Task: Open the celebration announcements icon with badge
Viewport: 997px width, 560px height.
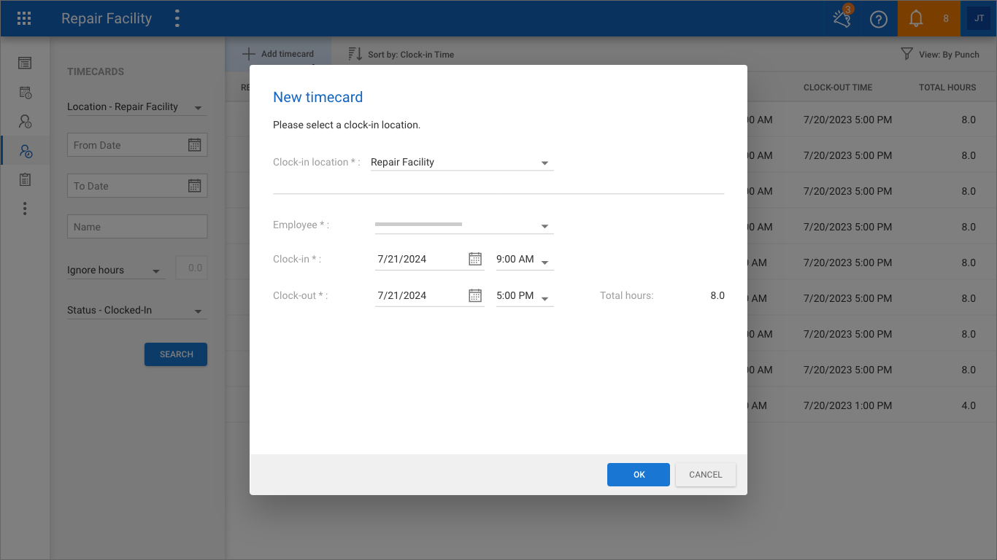Action: coord(842,18)
